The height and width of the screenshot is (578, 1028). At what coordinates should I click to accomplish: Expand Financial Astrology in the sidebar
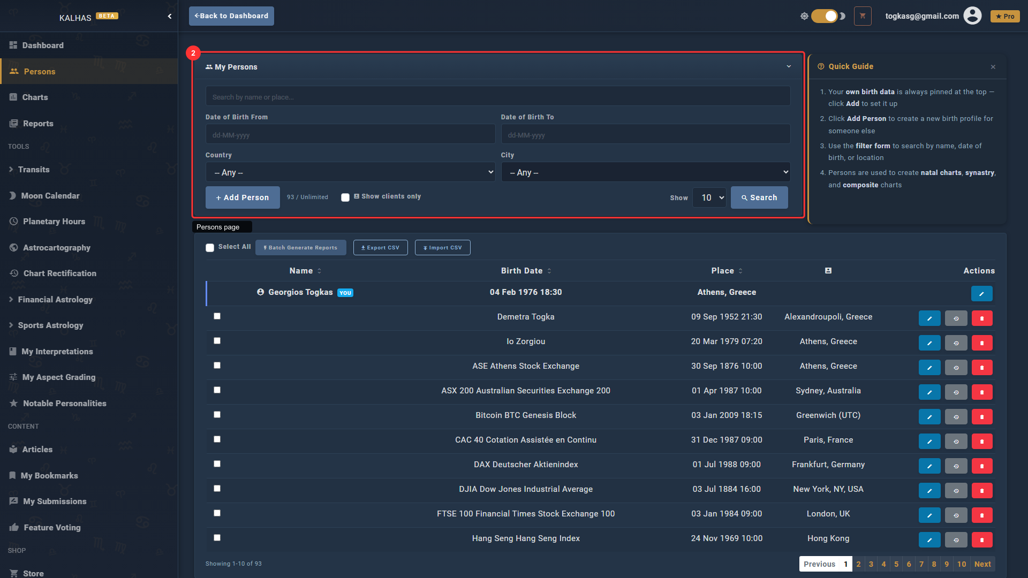pyautogui.click(x=55, y=300)
